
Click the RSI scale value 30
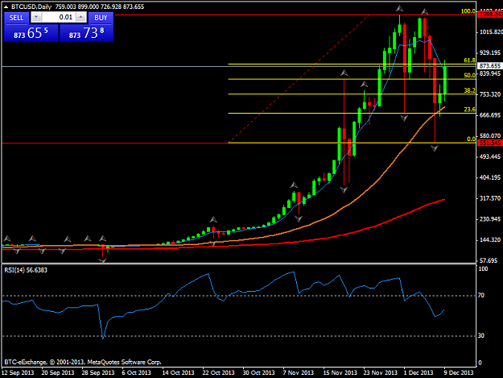[x=480, y=335]
